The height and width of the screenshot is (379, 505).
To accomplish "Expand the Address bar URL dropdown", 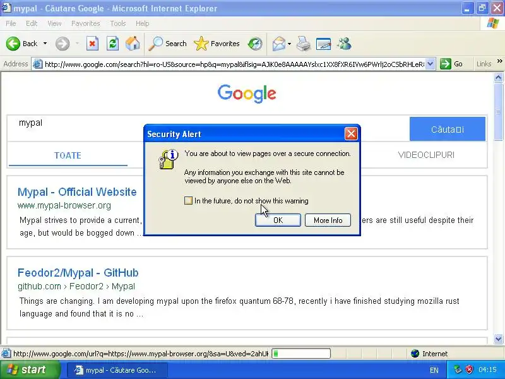I will (x=431, y=64).
